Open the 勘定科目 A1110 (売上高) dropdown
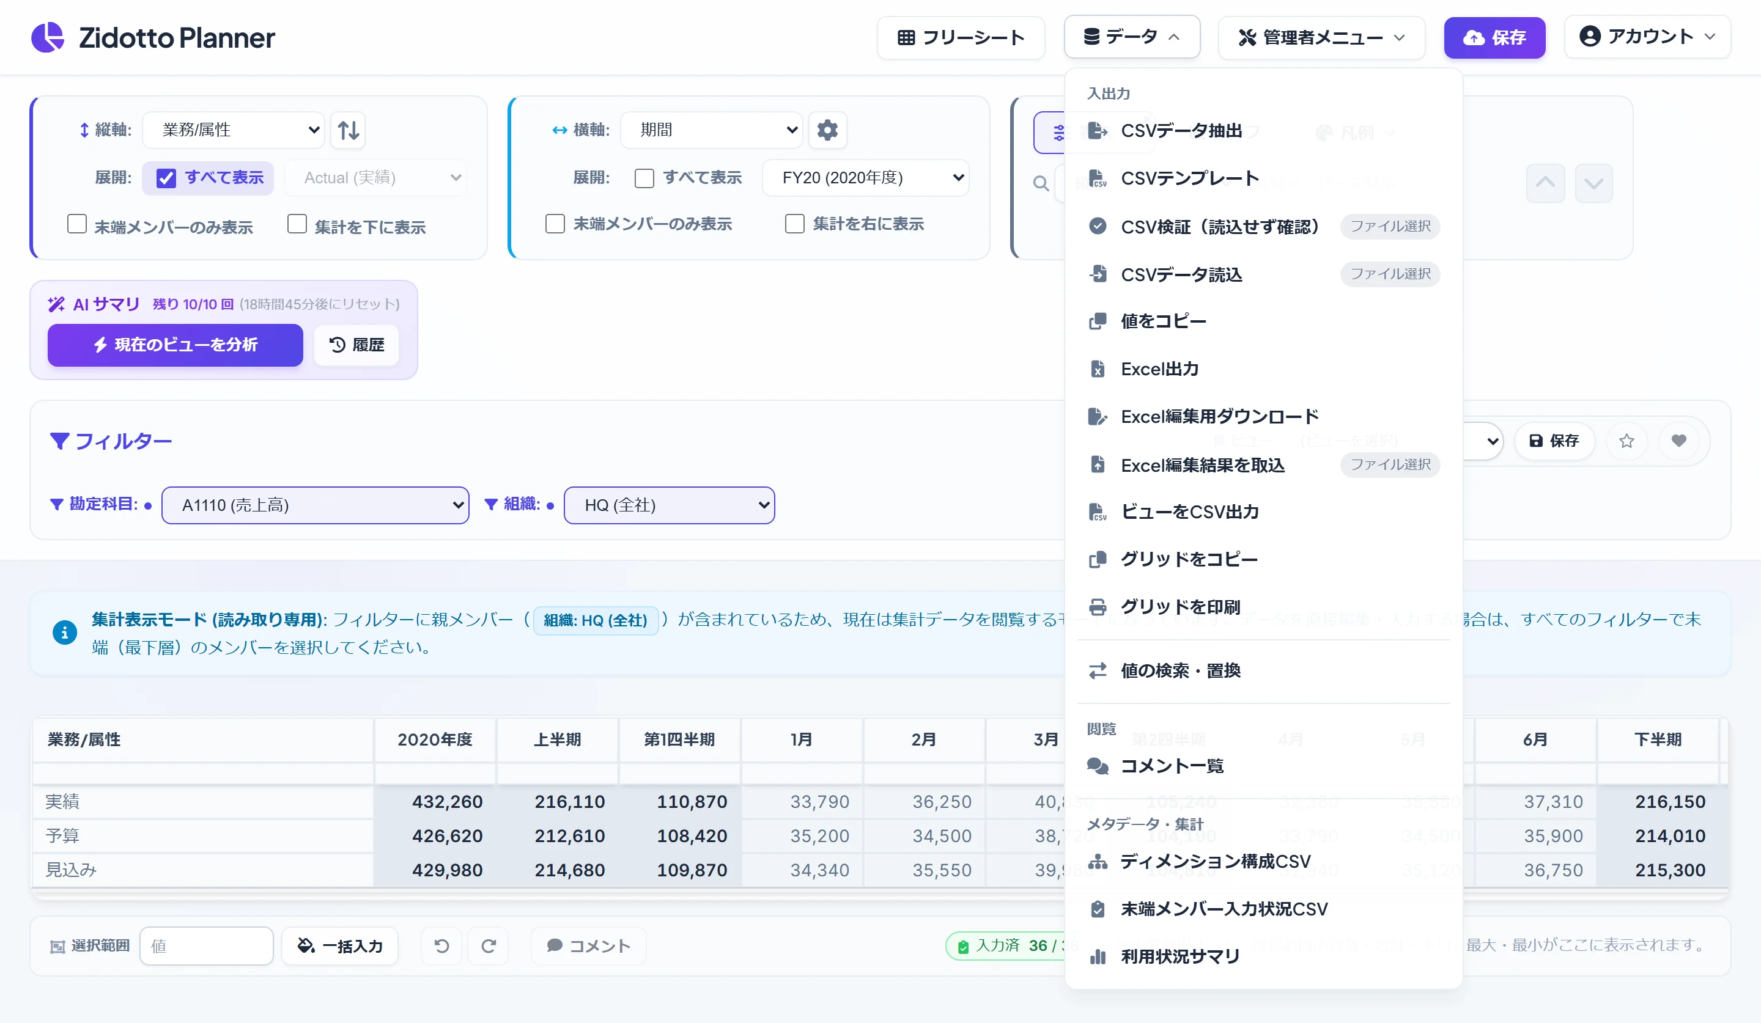Screen dimensions: 1761x1023 315,505
